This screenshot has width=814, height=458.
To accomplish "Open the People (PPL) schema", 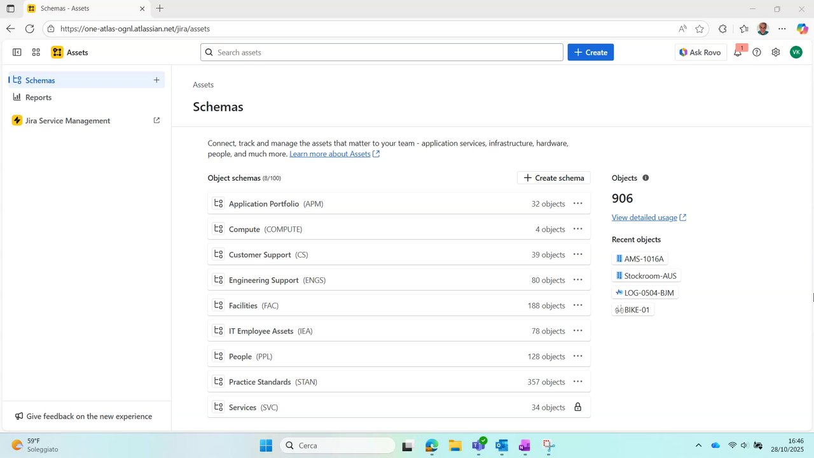I will click(399, 356).
